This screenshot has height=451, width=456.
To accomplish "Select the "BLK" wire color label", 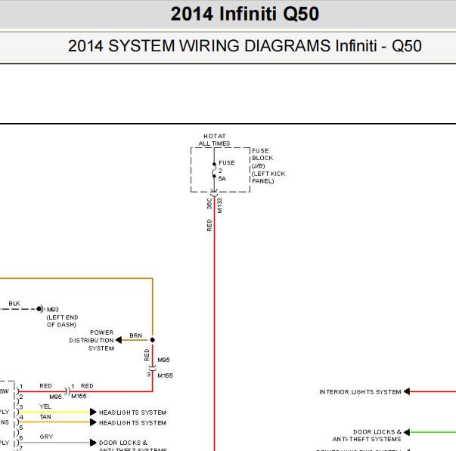I will pyautogui.click(x=14, y=304).
